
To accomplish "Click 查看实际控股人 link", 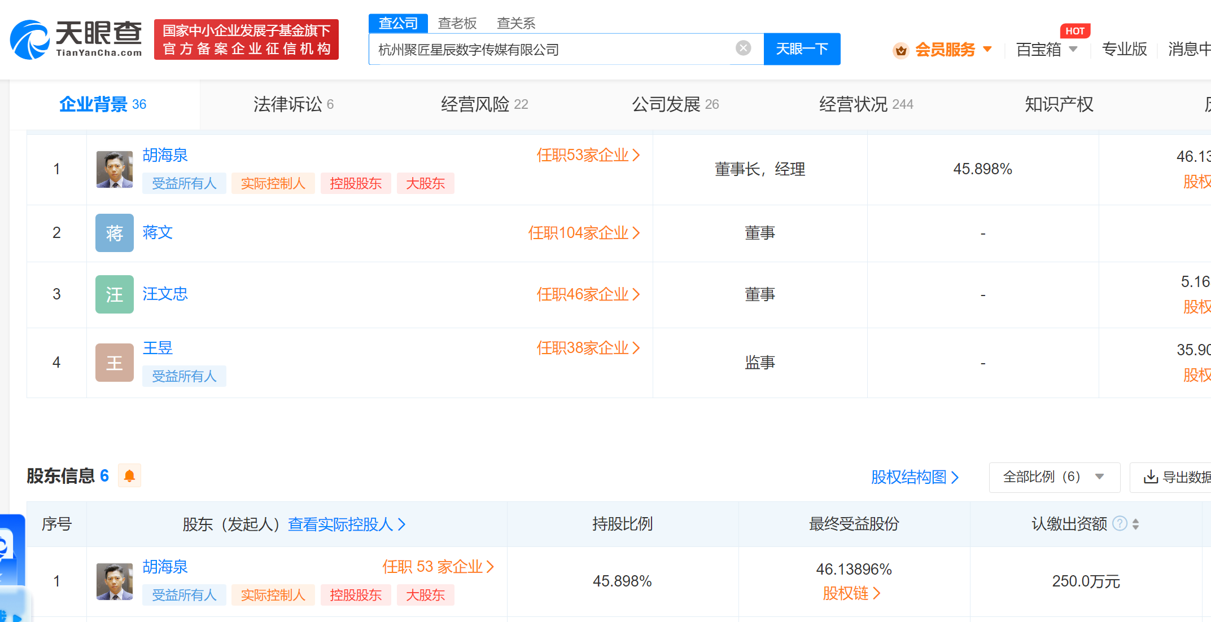I will [347, 524].
